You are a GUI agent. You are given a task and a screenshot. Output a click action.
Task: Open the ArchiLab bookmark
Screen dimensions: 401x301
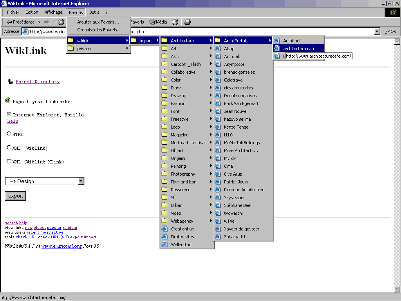pyautogui.click(x=243, y=56)
